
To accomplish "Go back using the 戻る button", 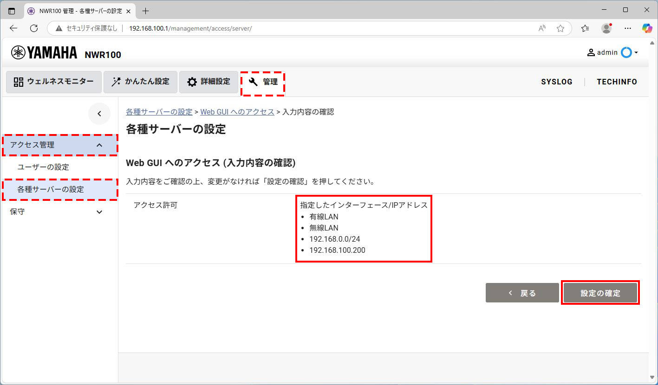I will click(522, 293).
